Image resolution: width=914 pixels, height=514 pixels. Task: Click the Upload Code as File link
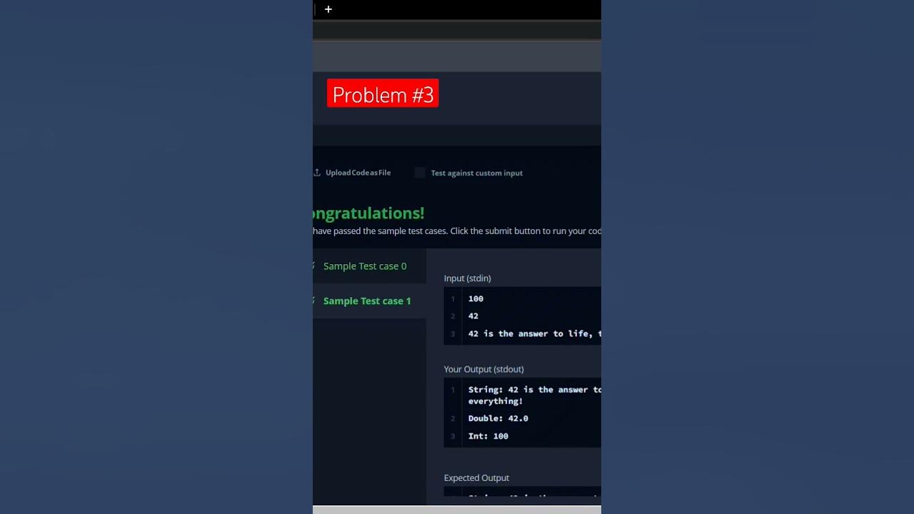358,173
